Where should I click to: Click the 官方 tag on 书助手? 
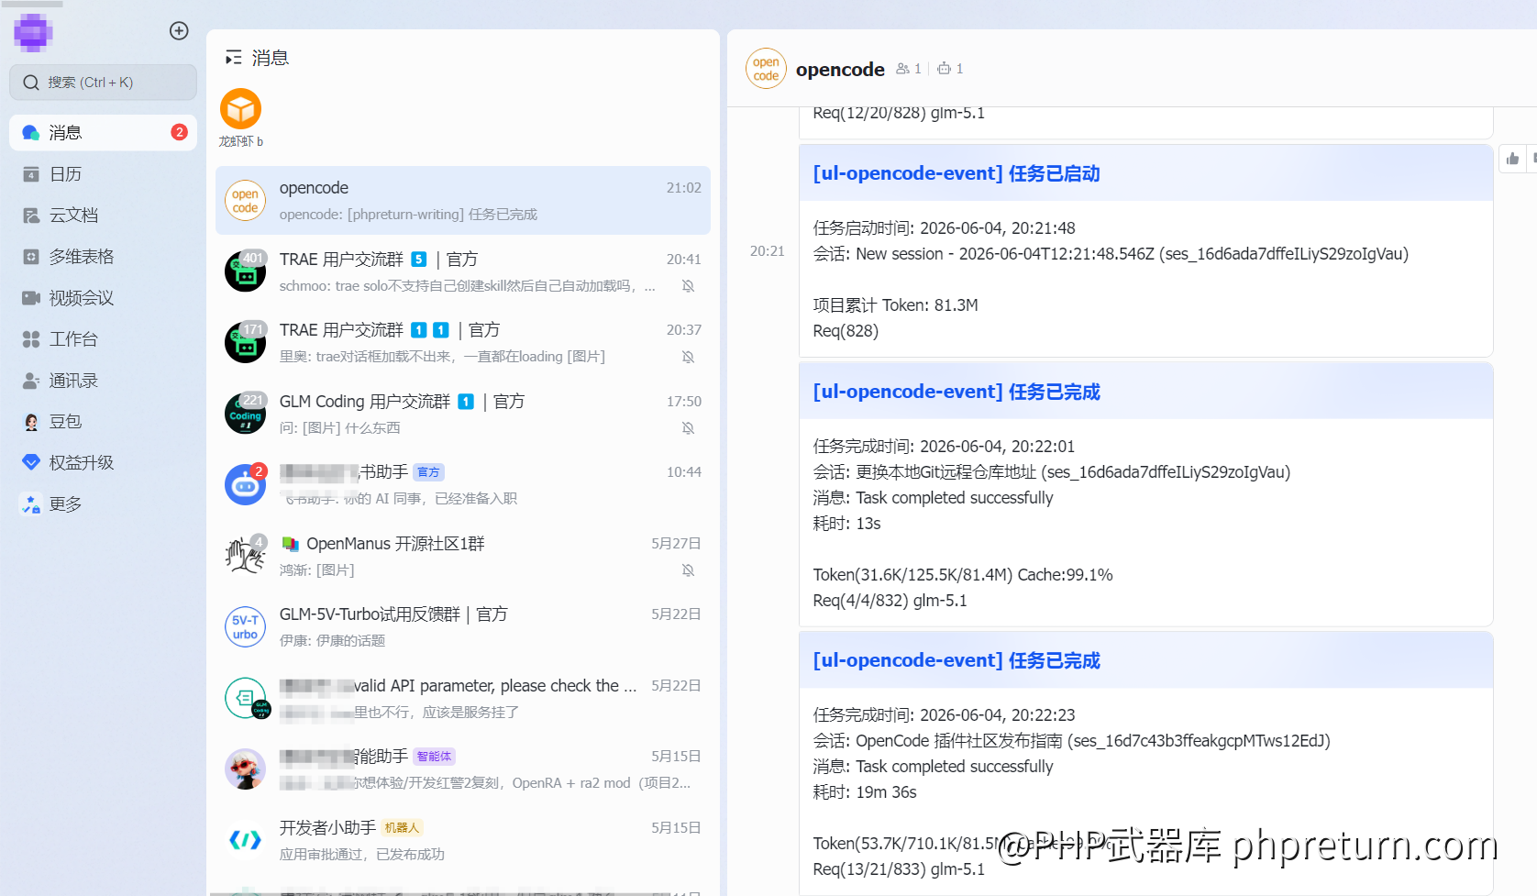click(428, 472)
